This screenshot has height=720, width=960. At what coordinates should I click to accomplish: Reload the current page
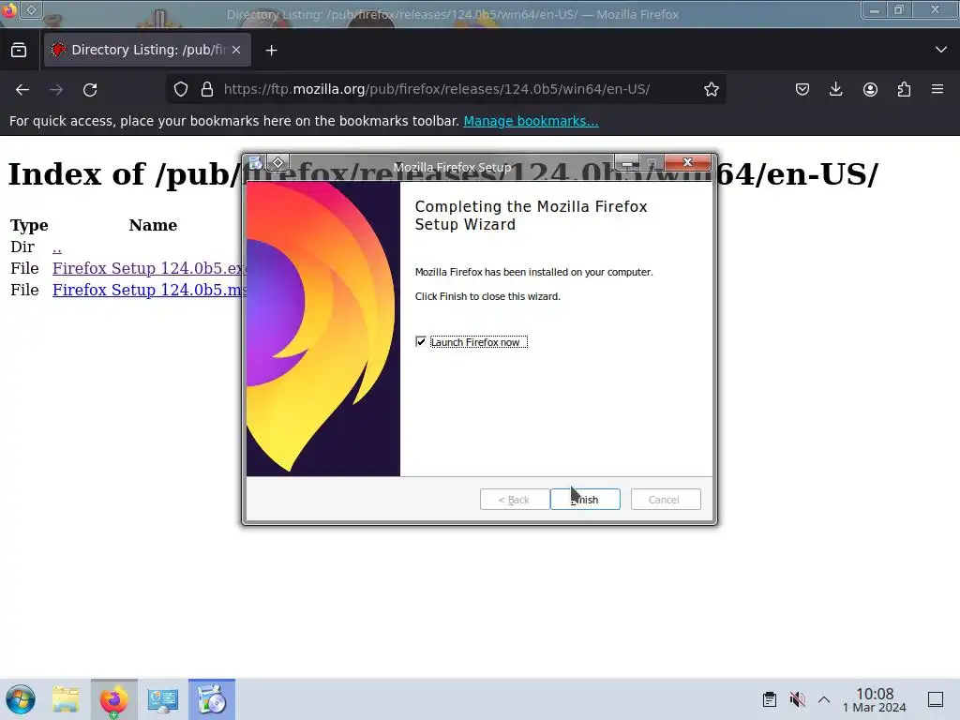tap(90, 89)
